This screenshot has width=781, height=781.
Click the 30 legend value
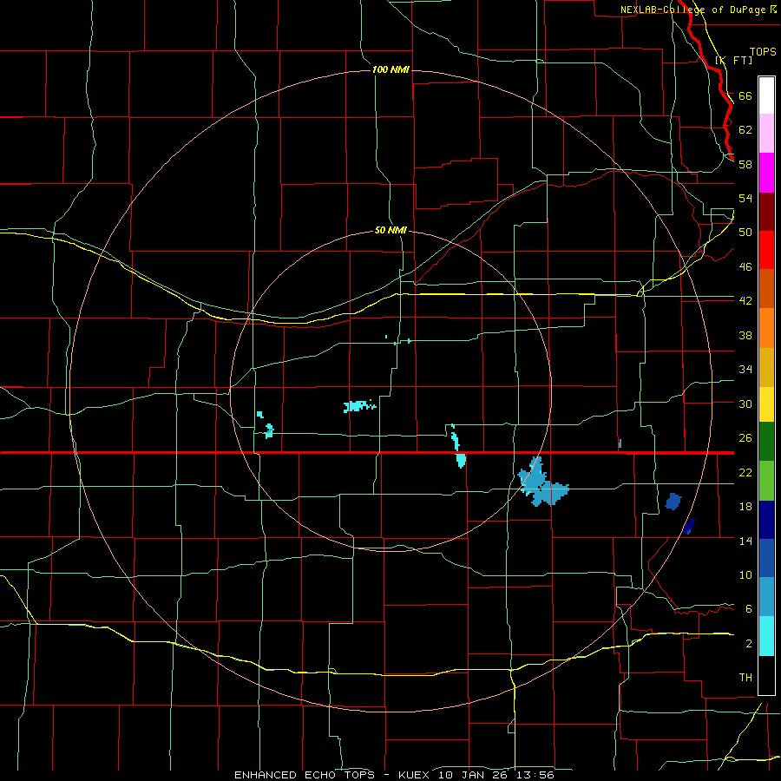[745, 404]
